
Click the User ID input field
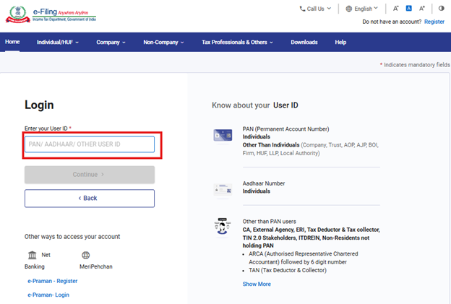[90, 144]
